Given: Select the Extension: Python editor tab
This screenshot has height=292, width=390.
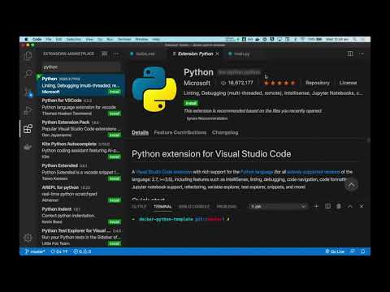Looking at the screenshot, I should pyautogui.click(x=196, y=54).
